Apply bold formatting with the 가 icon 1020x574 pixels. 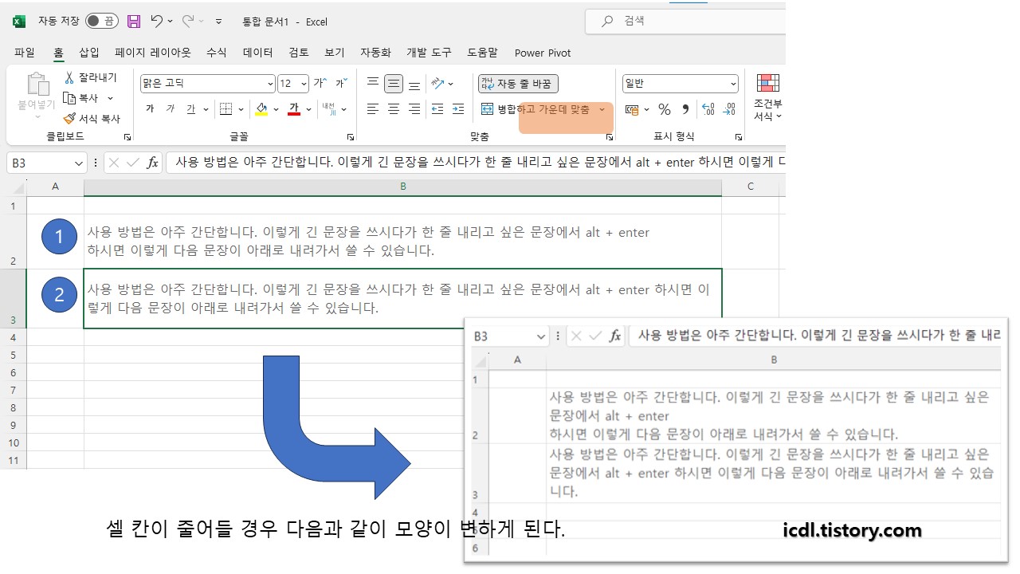click(x=151, y=108)
